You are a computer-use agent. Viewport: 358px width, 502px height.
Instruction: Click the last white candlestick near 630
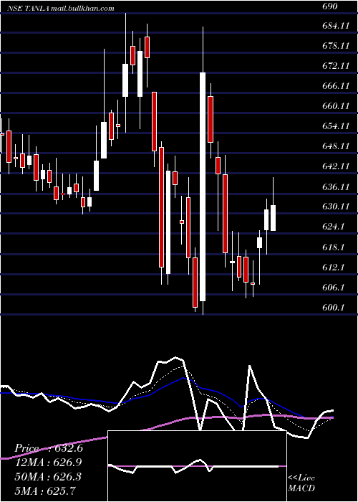click(273, 218)
